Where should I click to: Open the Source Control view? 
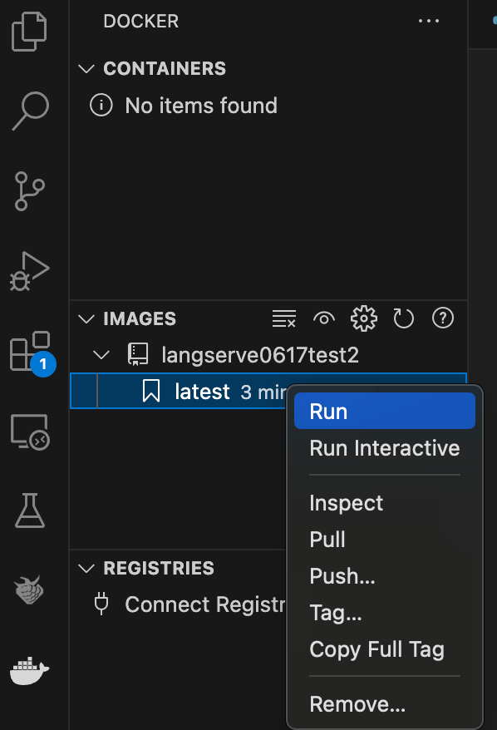click(29, 191)
